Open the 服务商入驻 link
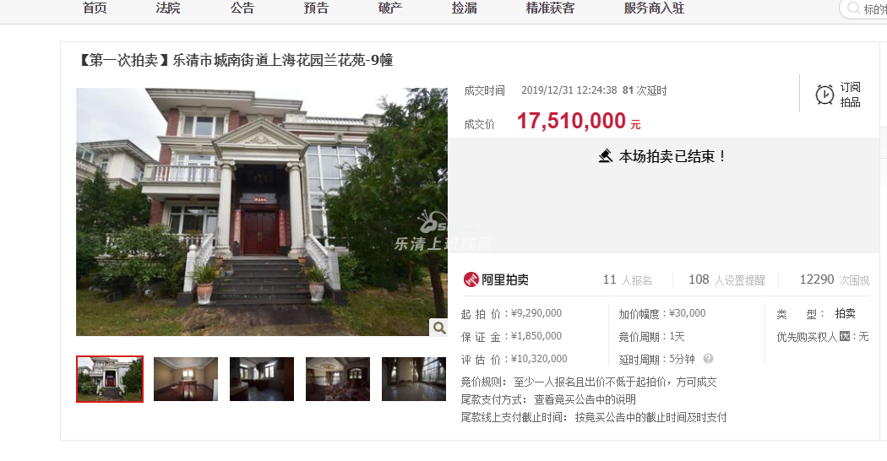Viewport: 887px width, 461px height. tap(654, 8)
